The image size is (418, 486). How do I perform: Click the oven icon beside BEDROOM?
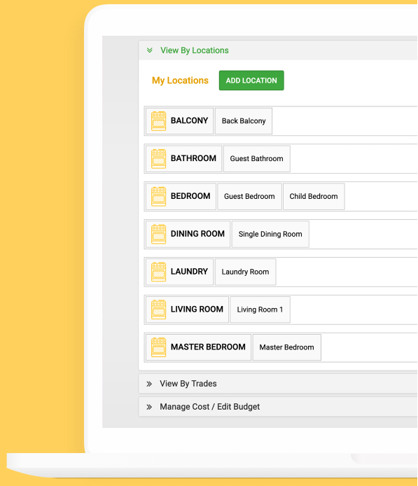pyautogui.click(x=158, y=197)
